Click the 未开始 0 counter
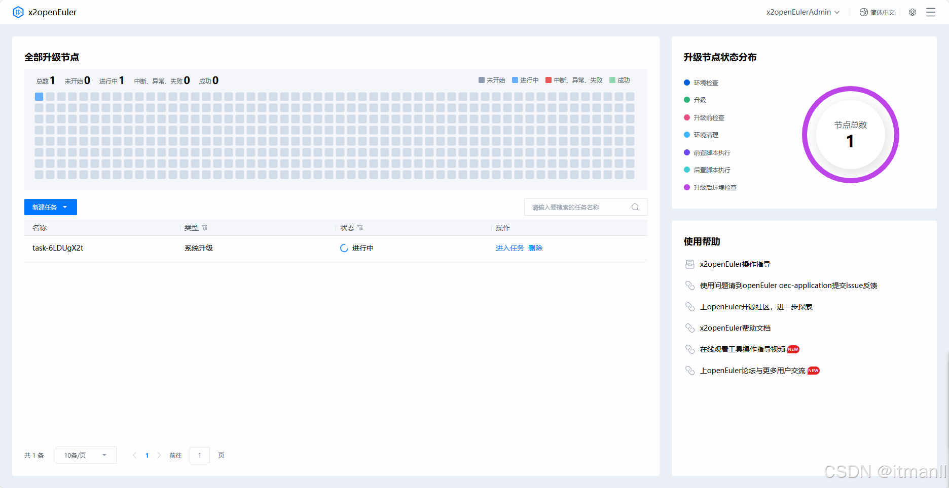This screenshot has width=949, height=488. pyautogui.click(x=78, y=80)
